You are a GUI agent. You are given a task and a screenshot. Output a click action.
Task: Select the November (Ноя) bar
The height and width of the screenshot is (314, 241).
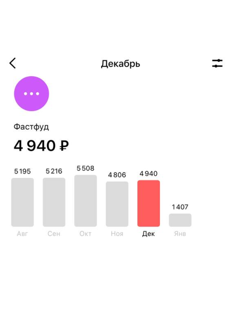coord(117,204)
